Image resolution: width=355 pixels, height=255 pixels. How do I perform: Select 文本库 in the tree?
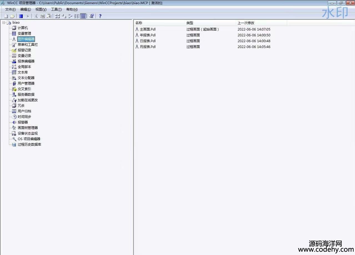coord(23,72)
